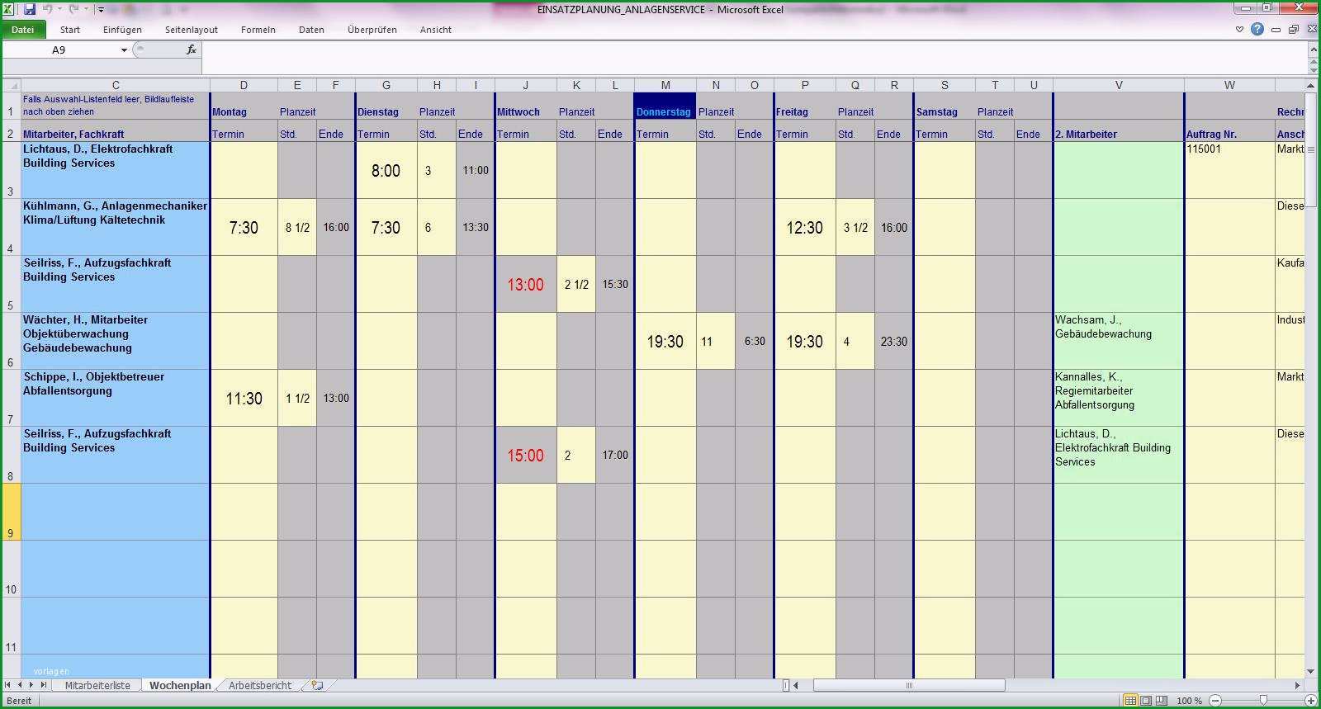Select the 19:30 Donnerstag appointment cell
The height and width of the screenshot is (709, 1321).
(665, 341)
